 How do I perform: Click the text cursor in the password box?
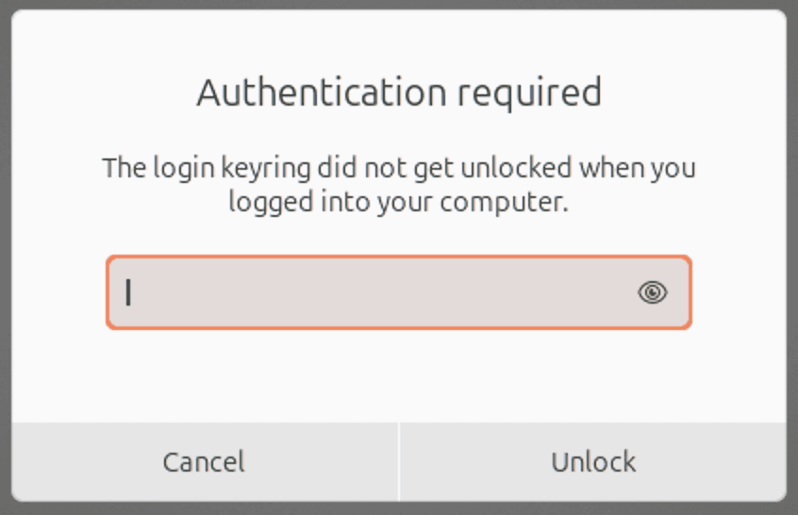point(129,293)
